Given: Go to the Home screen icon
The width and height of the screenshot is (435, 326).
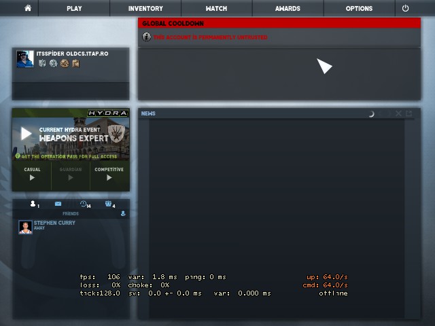Looking at the screenshot, I should pos(28,8).
